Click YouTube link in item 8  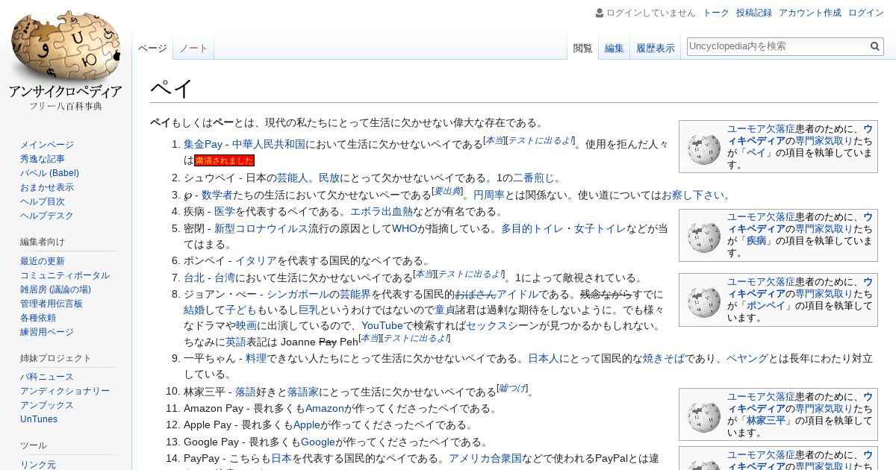382,325
